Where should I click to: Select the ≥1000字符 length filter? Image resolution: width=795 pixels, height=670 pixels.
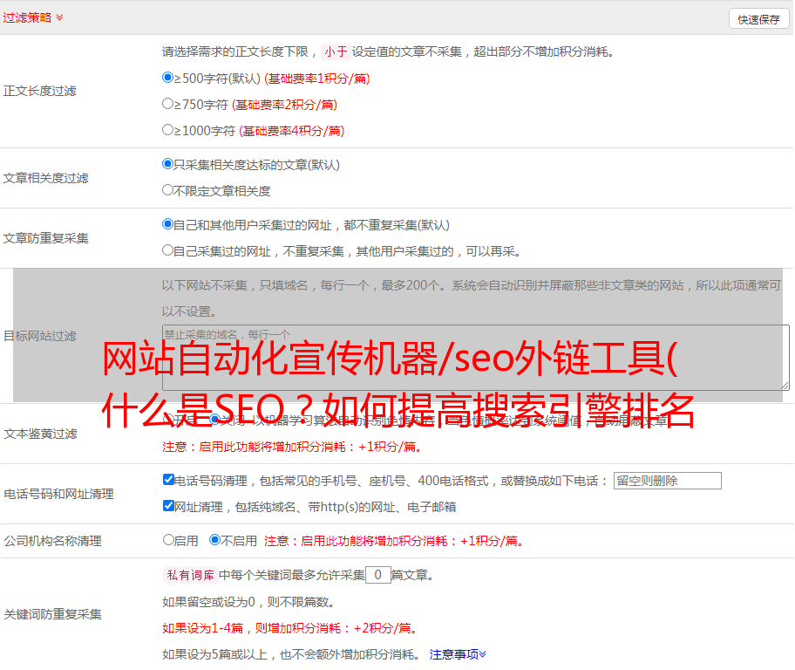tap(168, 130)
